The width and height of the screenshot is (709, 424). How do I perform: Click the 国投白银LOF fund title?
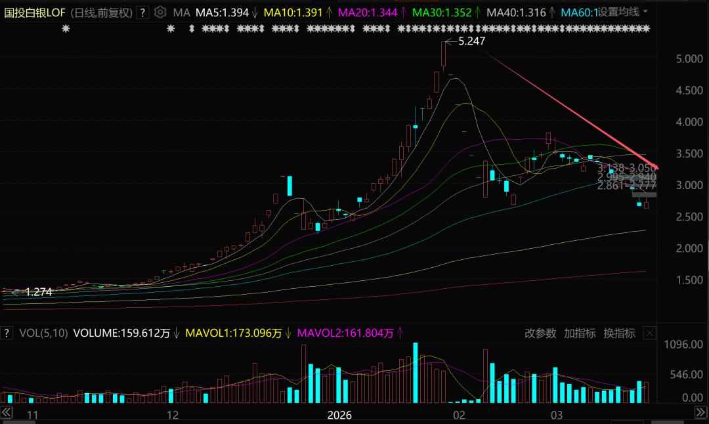[x=35, y=12]
